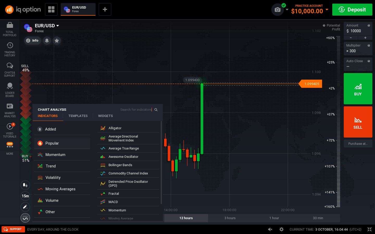Select the 30 min timeframe
Image resolution: width=375 pixels, height=234 pixels.
click(318, 218)
